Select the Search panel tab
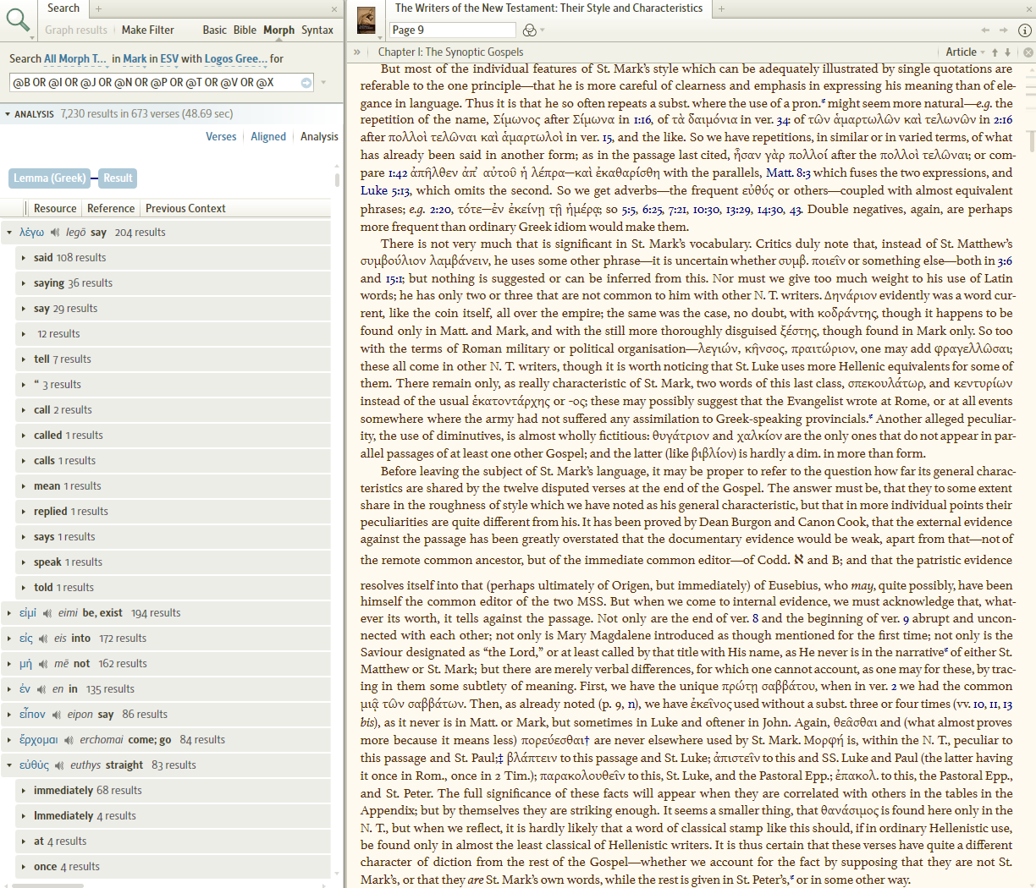Image resolution: width=1036 pixels, height=888 pixels. pos(63,8)
